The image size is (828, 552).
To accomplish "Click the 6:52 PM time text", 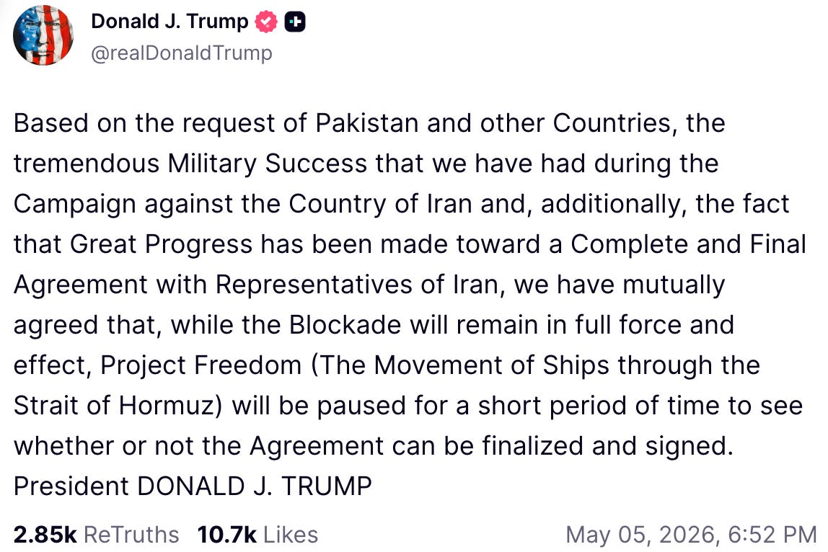I will coord(772,535).
